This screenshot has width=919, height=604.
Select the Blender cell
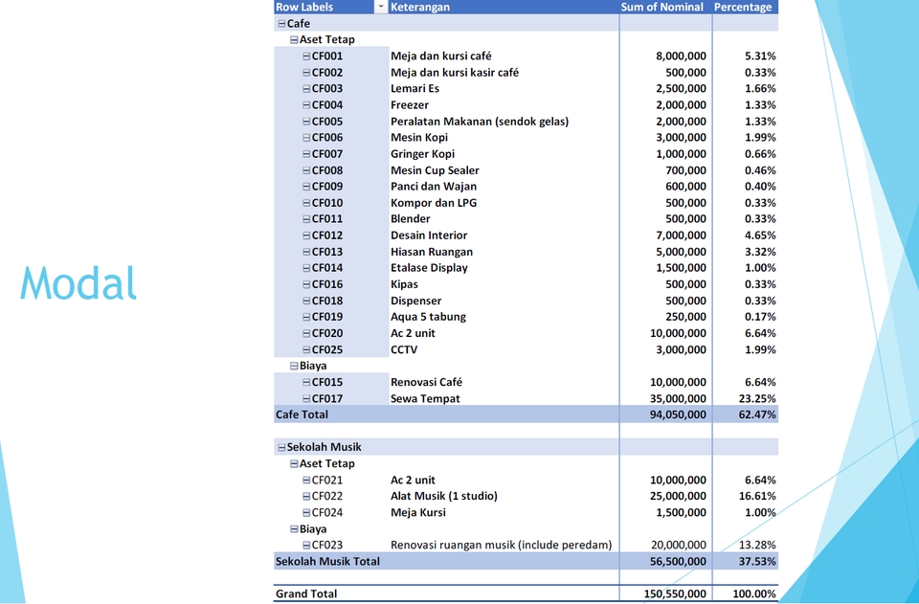(411, 219)
